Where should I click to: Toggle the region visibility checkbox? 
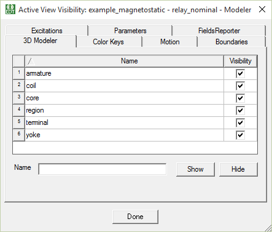tap(240, 110)
